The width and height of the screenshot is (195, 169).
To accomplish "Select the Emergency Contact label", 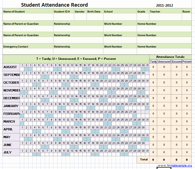I will click(16, 47).
